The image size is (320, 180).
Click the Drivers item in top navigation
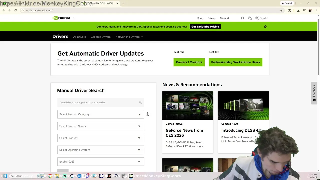point(211,18)
